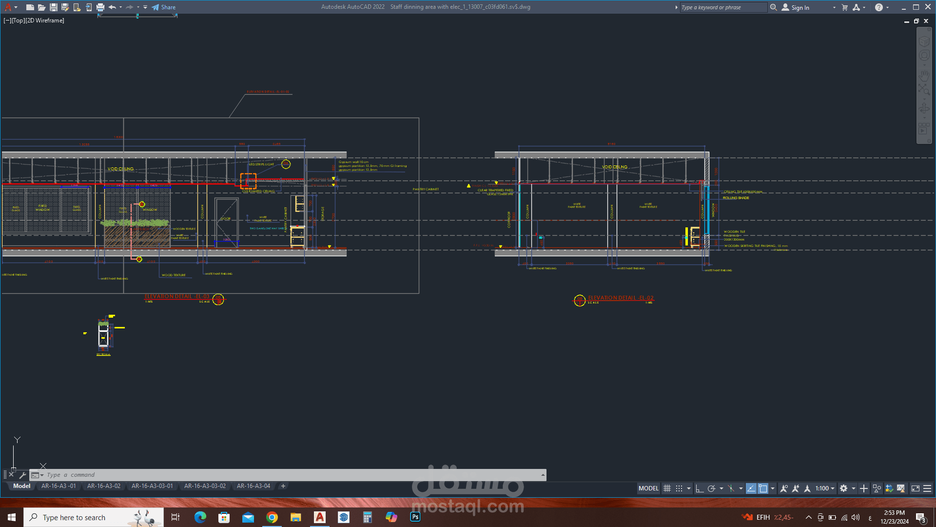The image size is (936, 527).
Task: Click the Plot printer icon
Action: click(x=100, y=7)
